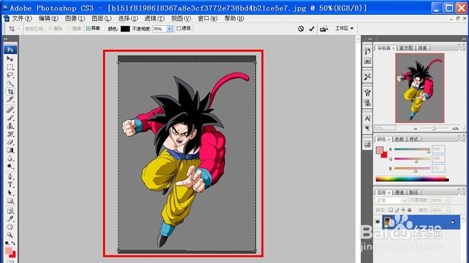Select the Move tool
The image size is (469, 263).
click(x=10, y=59)
